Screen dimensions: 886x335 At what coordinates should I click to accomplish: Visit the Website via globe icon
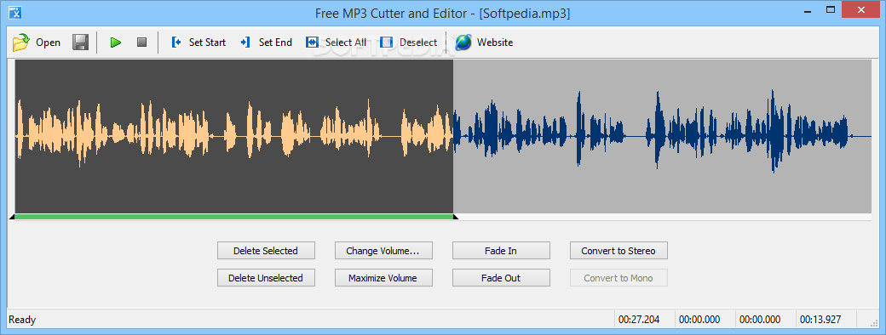pyautogui.click(x=484, y=43)
